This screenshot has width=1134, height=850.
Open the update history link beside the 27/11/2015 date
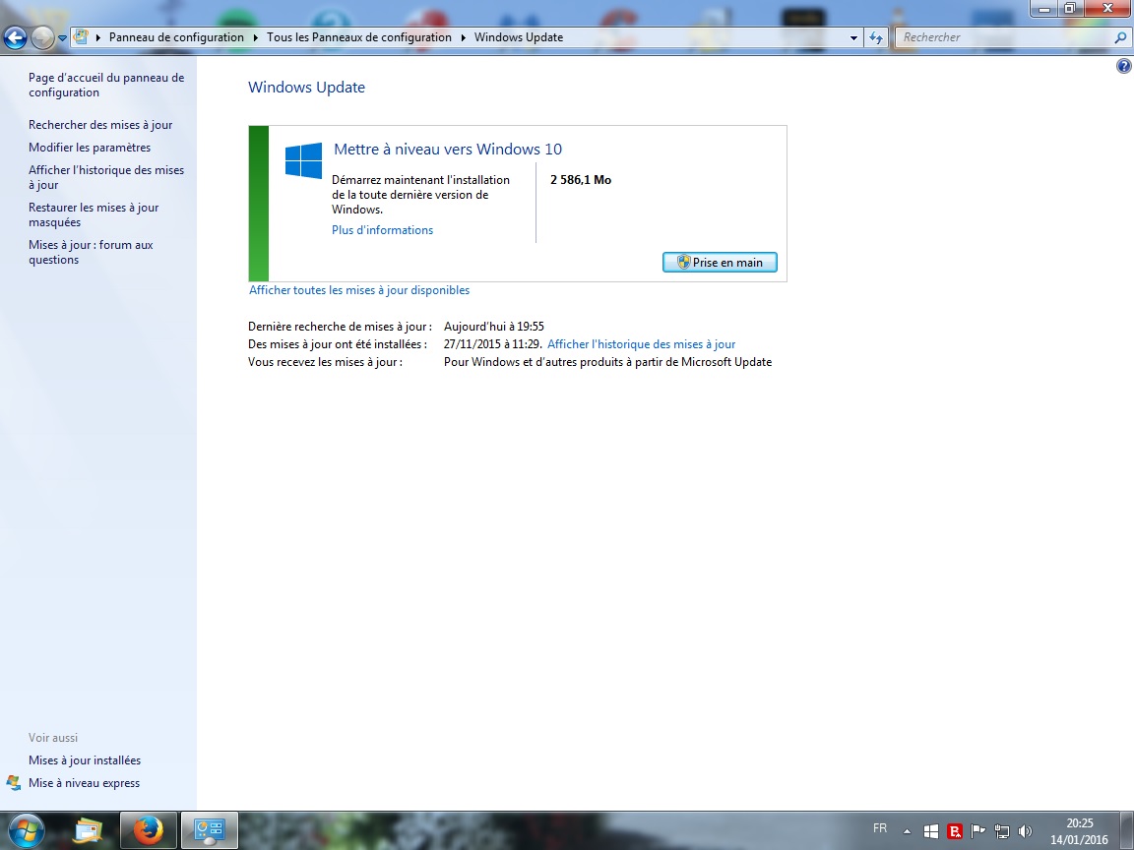point(642,344)
